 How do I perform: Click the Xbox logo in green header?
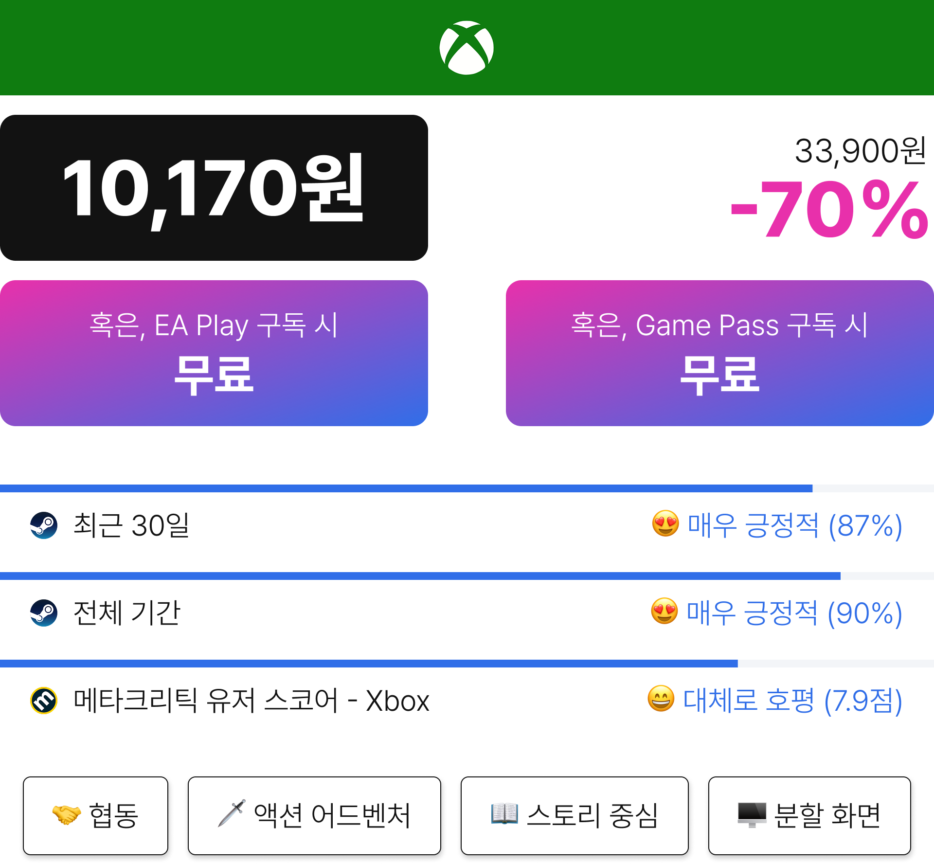467,48
